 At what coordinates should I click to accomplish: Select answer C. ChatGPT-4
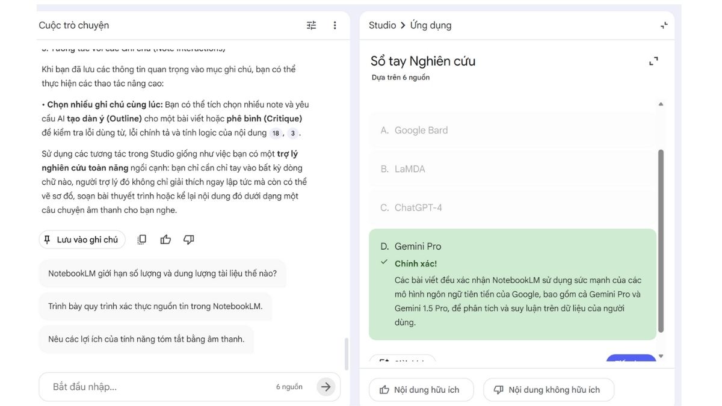point(512,208)
